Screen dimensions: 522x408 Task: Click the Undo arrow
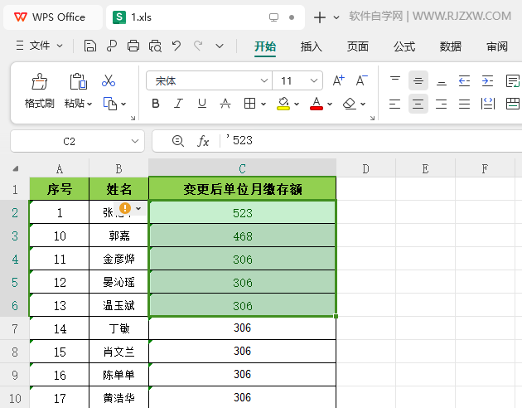click(x=176, y=46)
